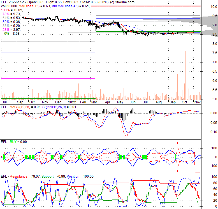Click the Sep 2021 month axis label

20,102
